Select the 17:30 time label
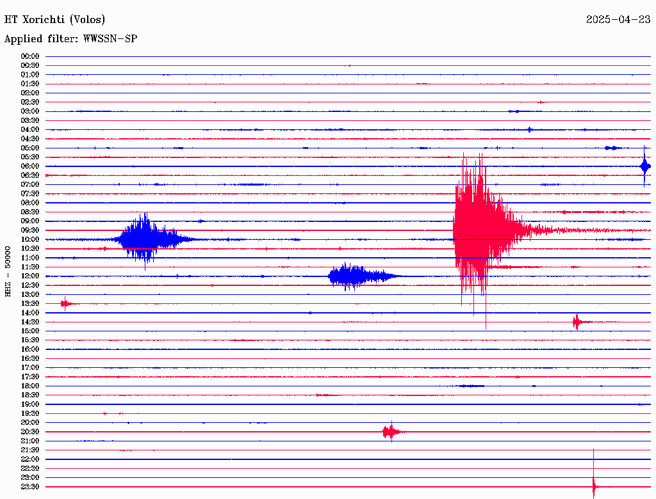 (30, 377)
